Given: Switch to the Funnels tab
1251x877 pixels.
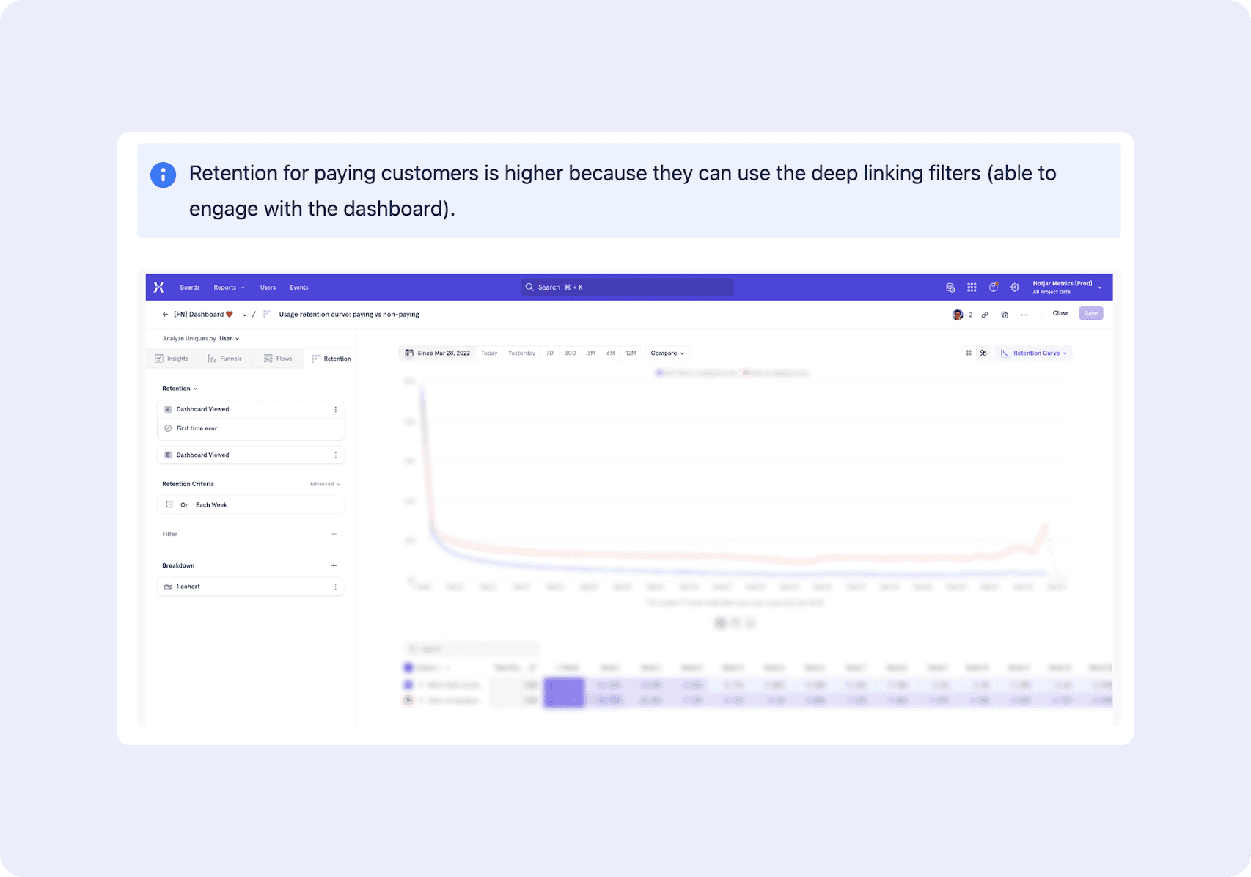Looking at the screenshot, I should (224, 359).
